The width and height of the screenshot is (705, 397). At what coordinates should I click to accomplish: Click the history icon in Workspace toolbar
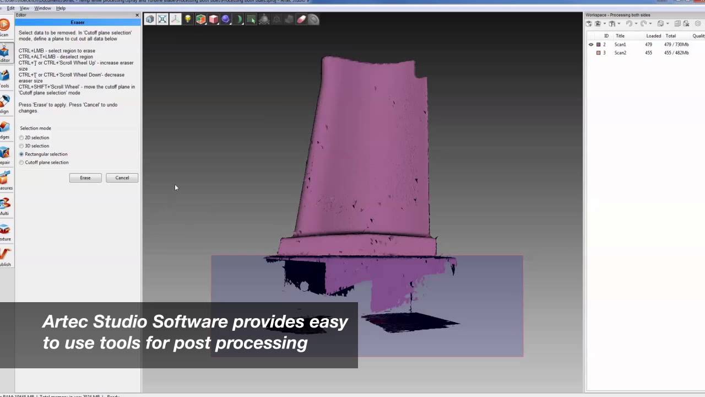pyautogui.click(x=660, y=24)
